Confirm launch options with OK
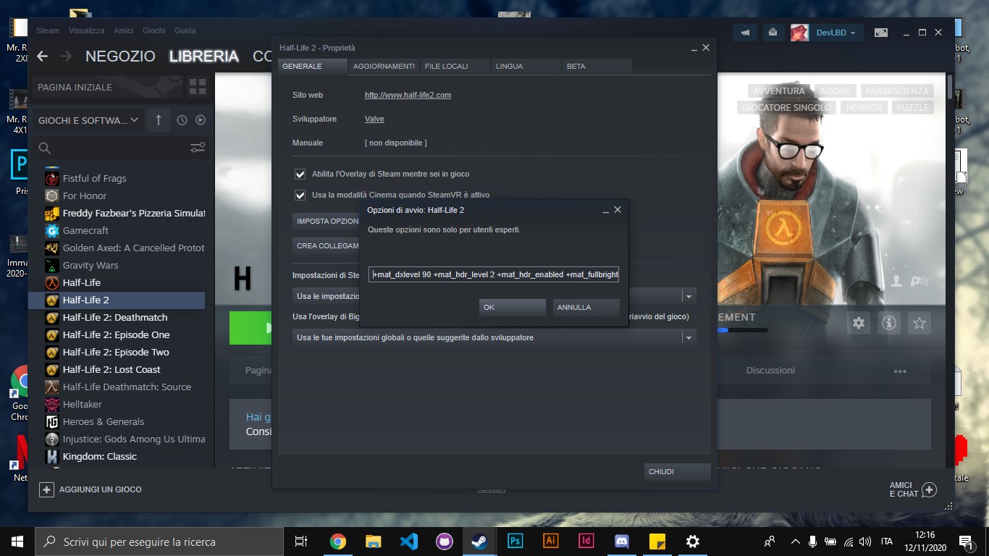Viewport: 989px width, 556px height. click(x=513, y=308)
